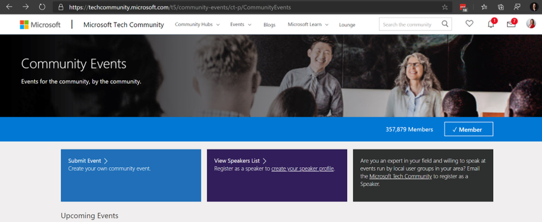Click the 357,879 Members count

(409, 129)
